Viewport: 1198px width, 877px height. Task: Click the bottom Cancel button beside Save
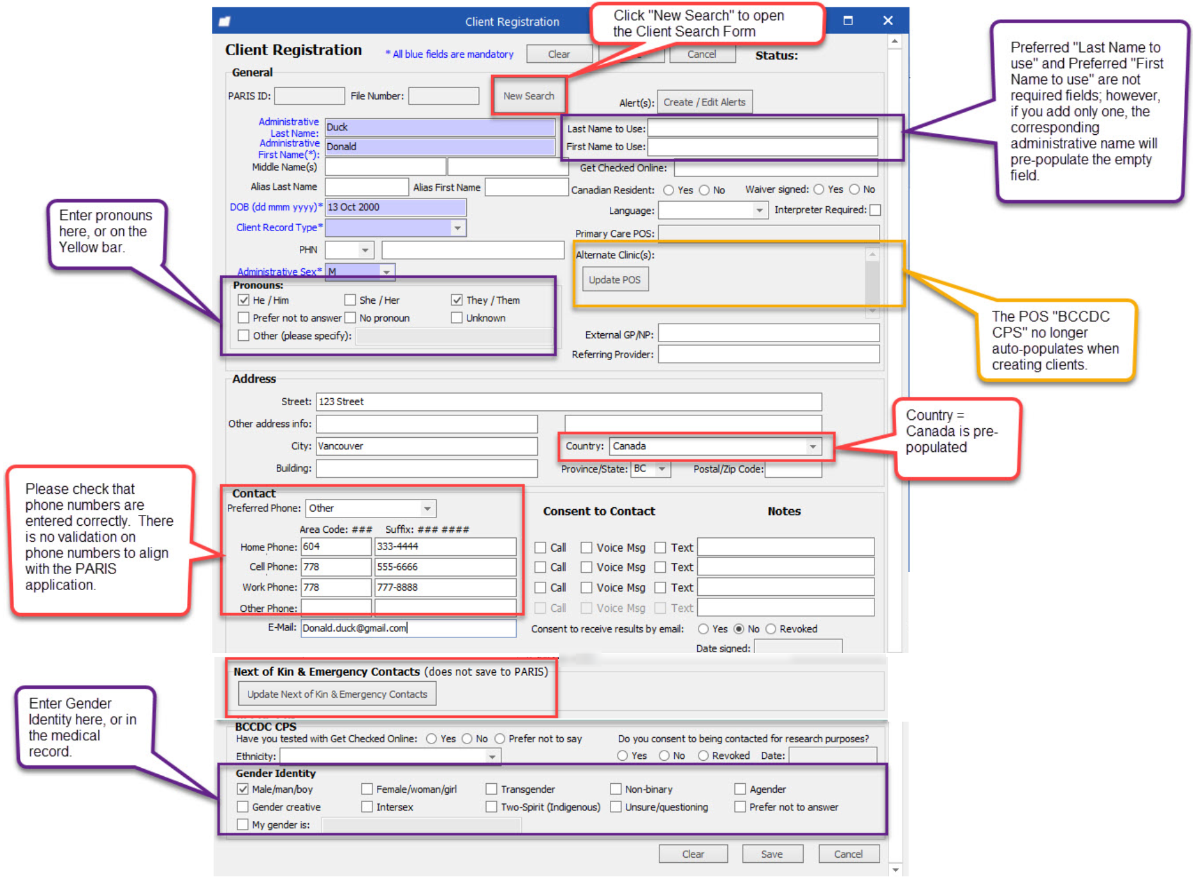coord(848,854)
